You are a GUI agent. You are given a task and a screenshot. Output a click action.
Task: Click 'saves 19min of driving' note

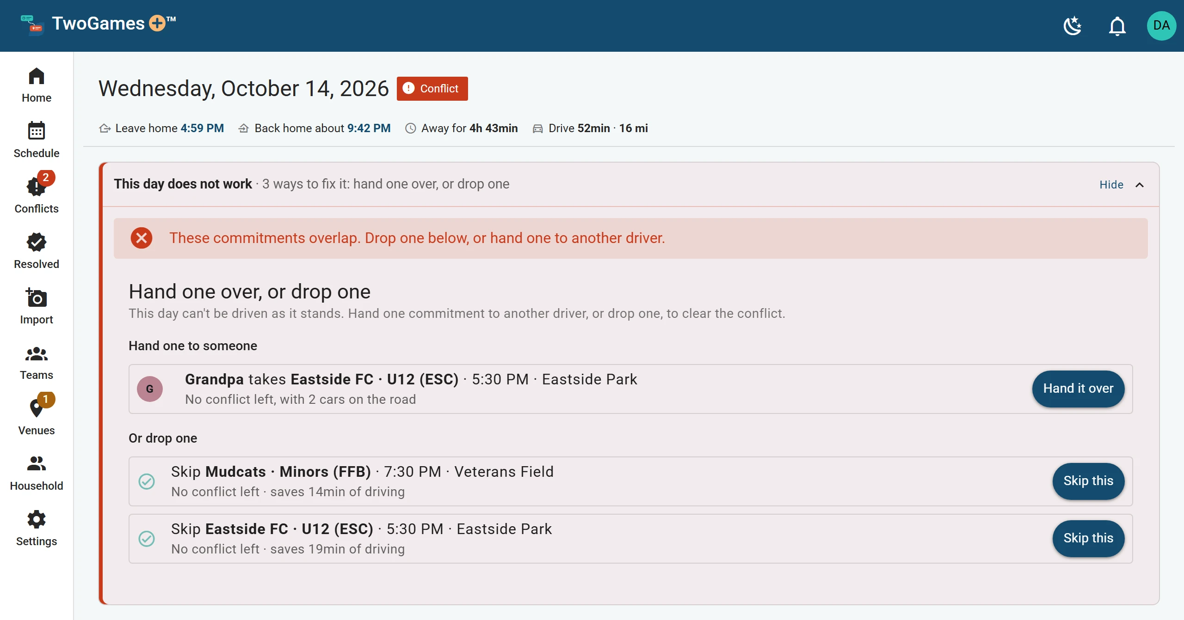338,549
